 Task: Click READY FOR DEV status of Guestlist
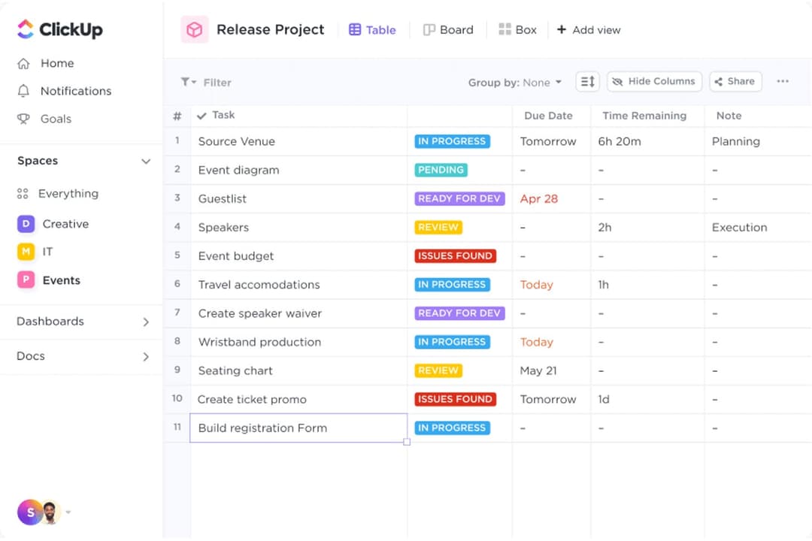point(459,199)
